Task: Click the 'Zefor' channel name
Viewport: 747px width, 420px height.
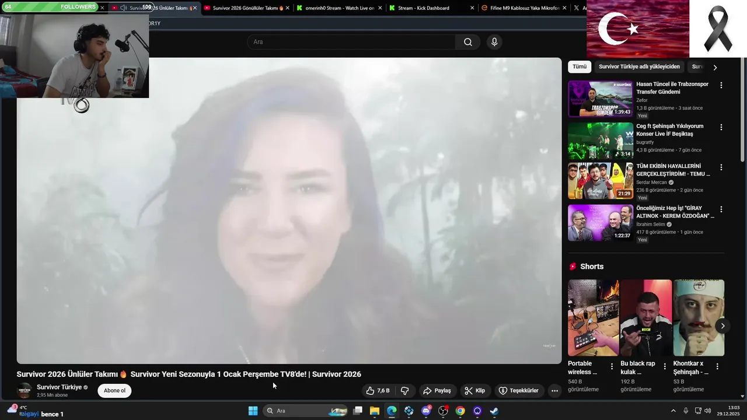Action: [x=642, y=100]
